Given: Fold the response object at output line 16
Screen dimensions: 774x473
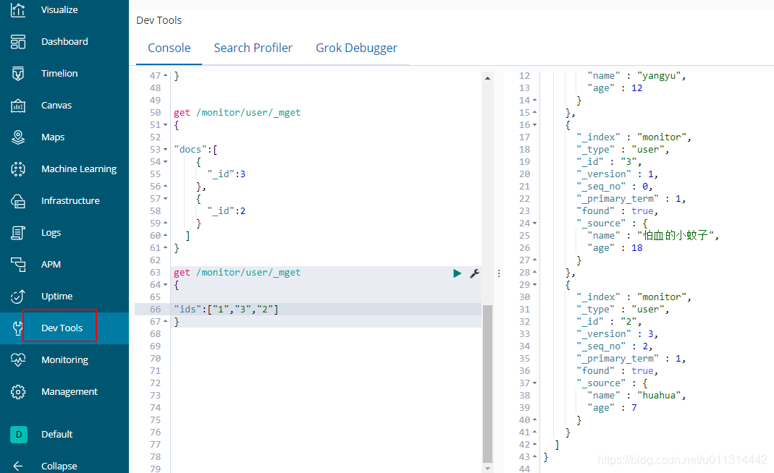Looking at the screenshot, I should (534, 125).
